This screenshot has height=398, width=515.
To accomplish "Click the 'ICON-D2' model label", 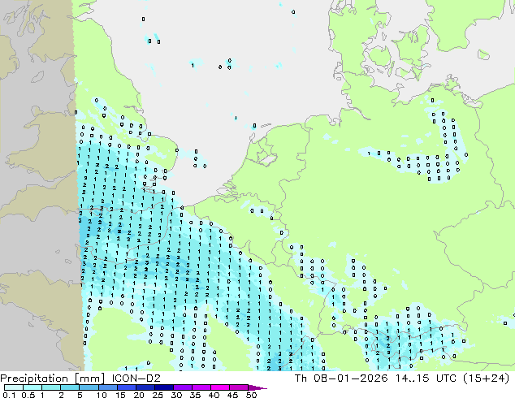I will tap(136, 379).
